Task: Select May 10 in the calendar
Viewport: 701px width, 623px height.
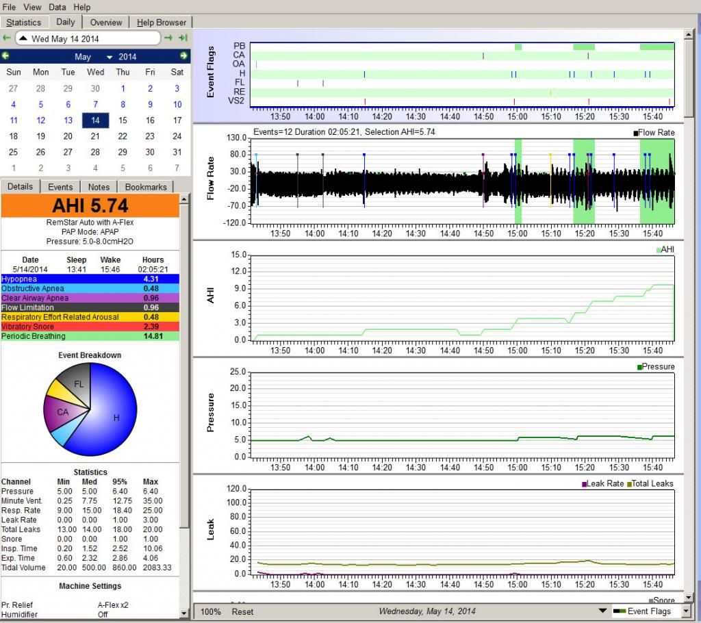Action: 177,104
